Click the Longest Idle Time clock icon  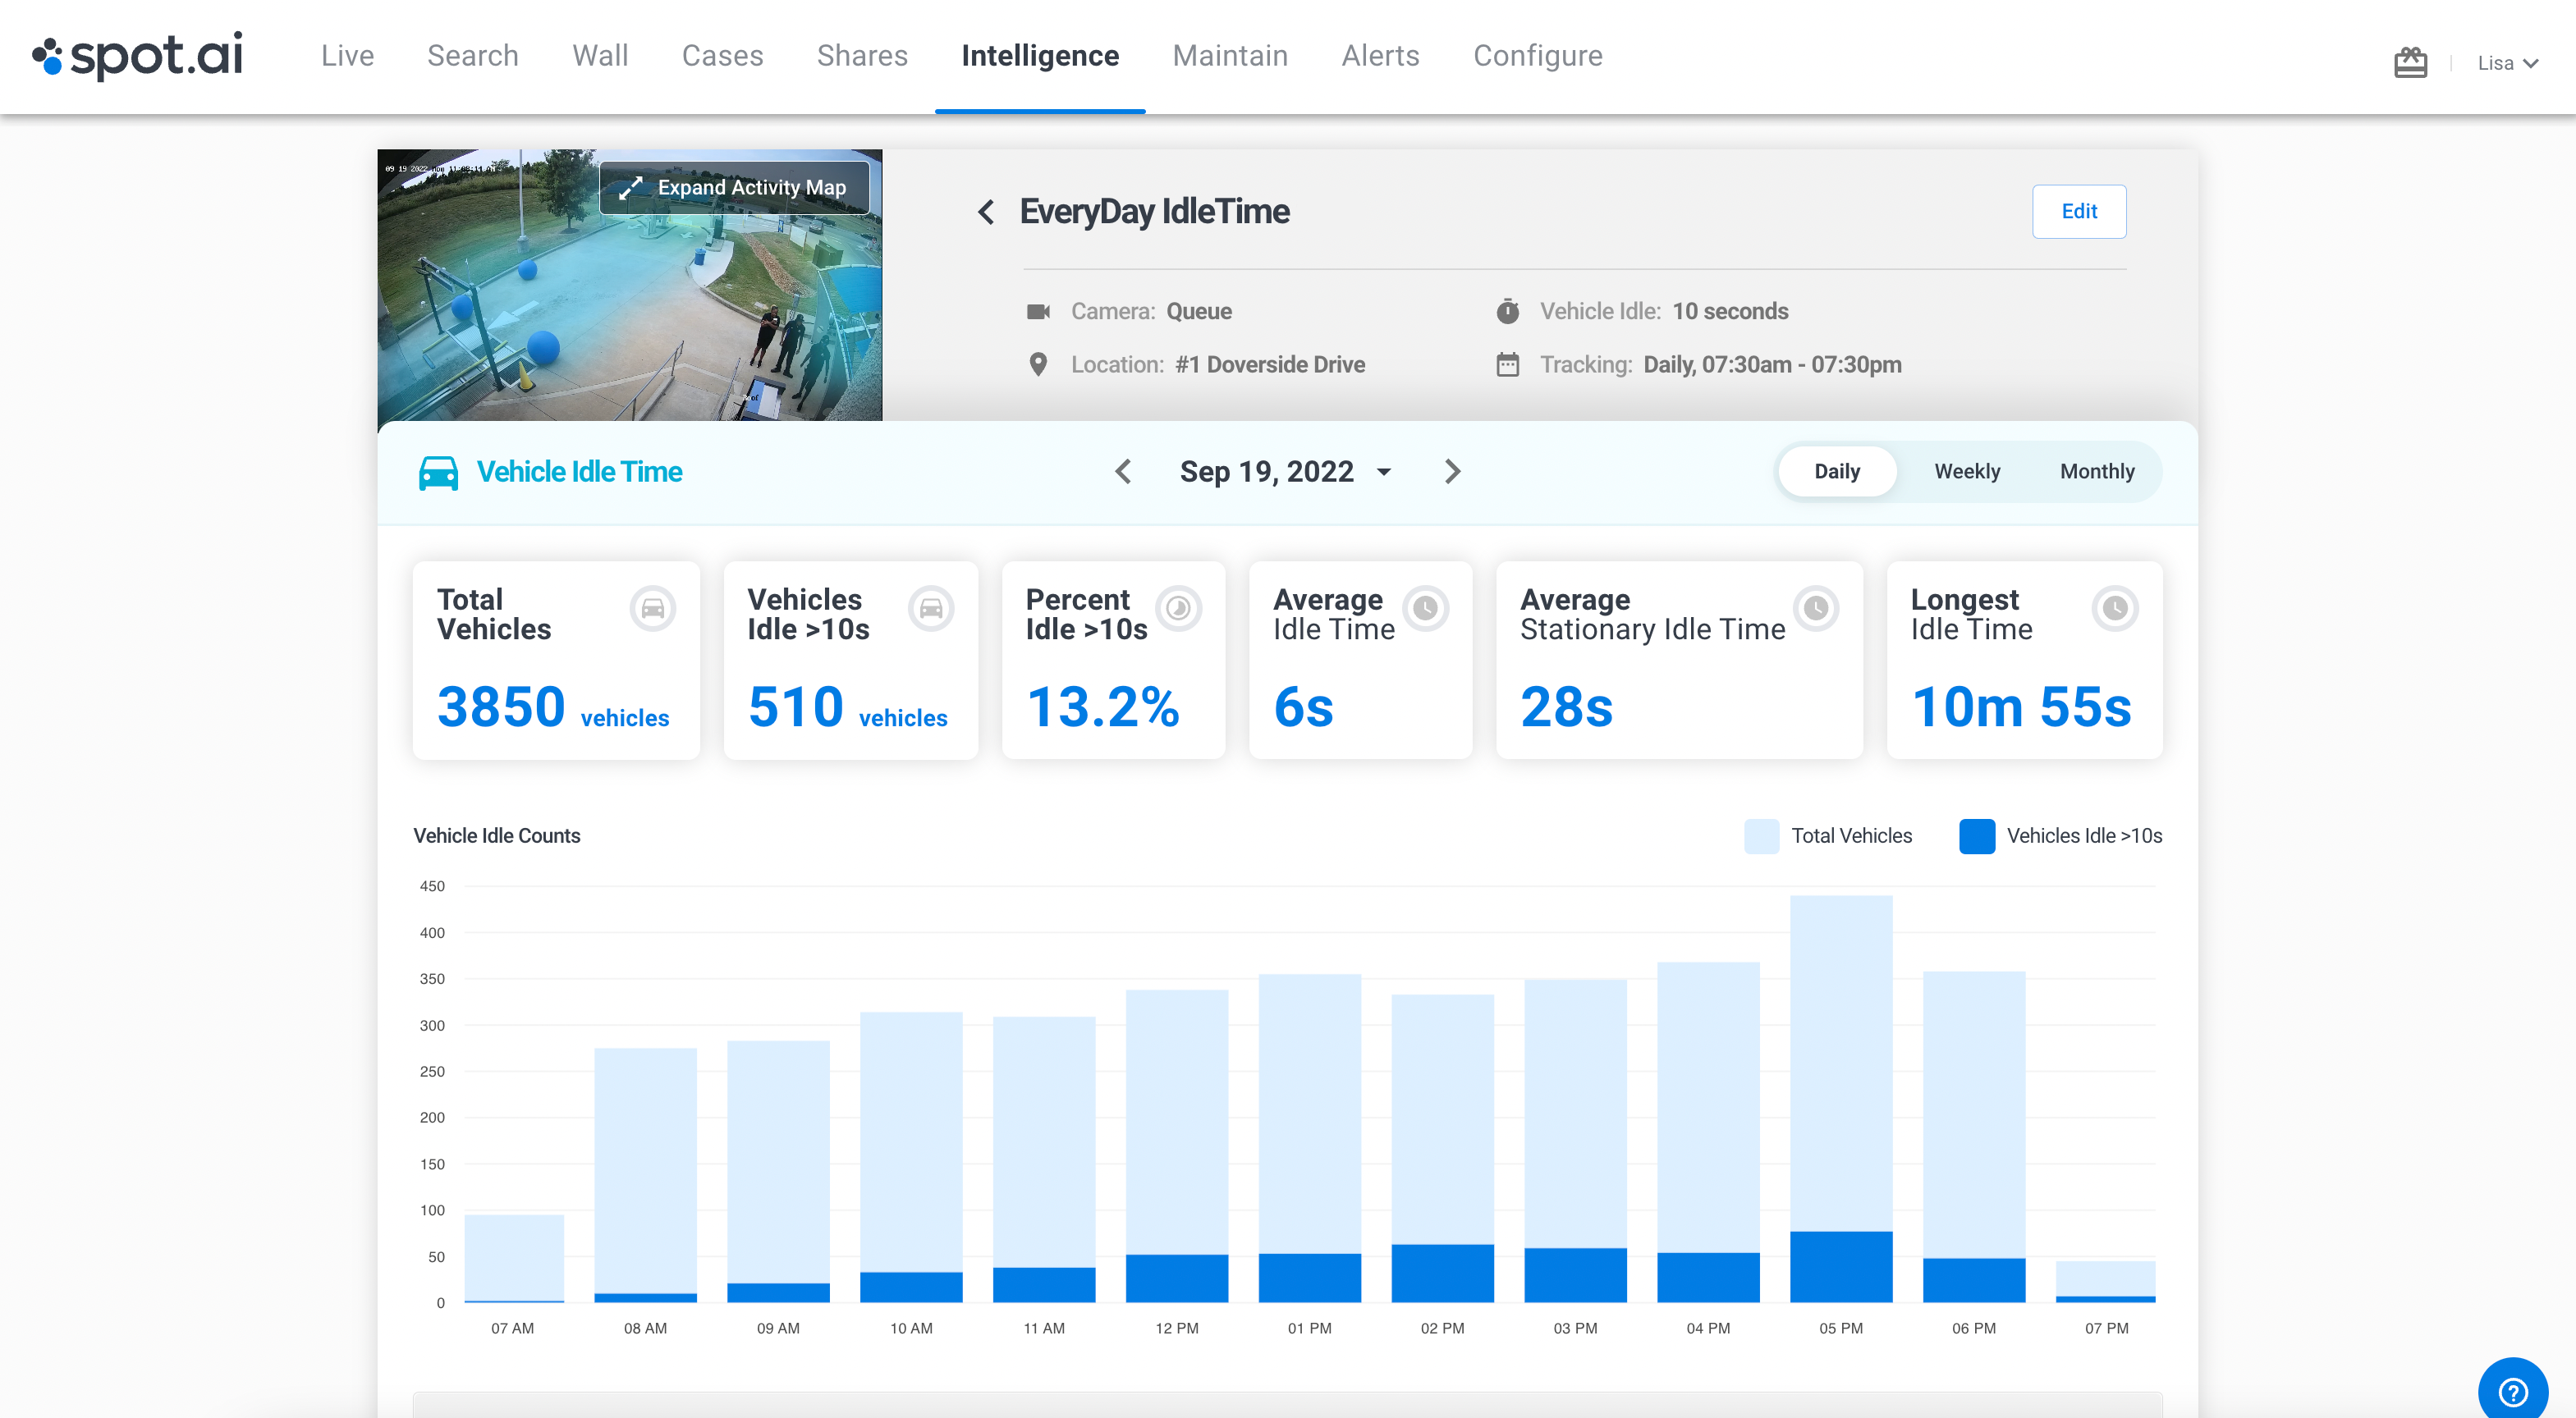(x=2114, y=609)
